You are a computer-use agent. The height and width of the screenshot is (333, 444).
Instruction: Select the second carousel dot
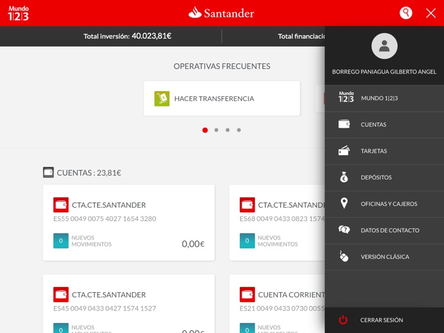[216, 130]
